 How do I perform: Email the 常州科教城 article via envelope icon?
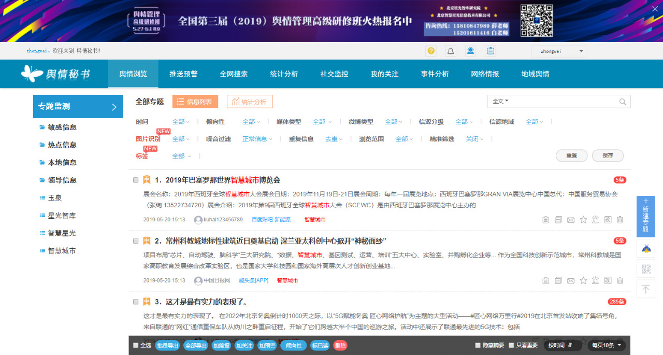[571, 280]
